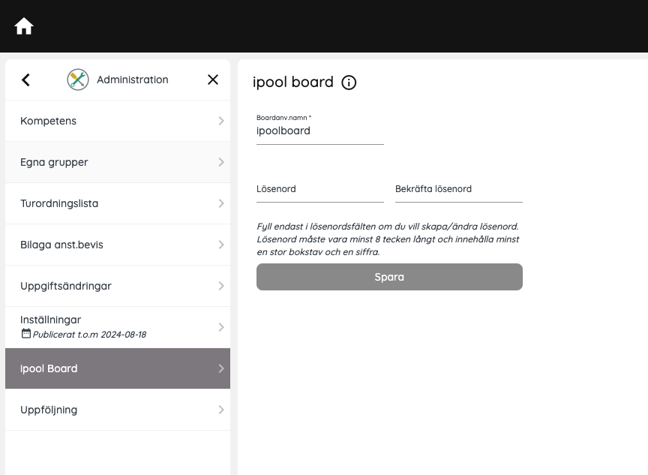Open Uppföljning menu item

tap(118, 410)
